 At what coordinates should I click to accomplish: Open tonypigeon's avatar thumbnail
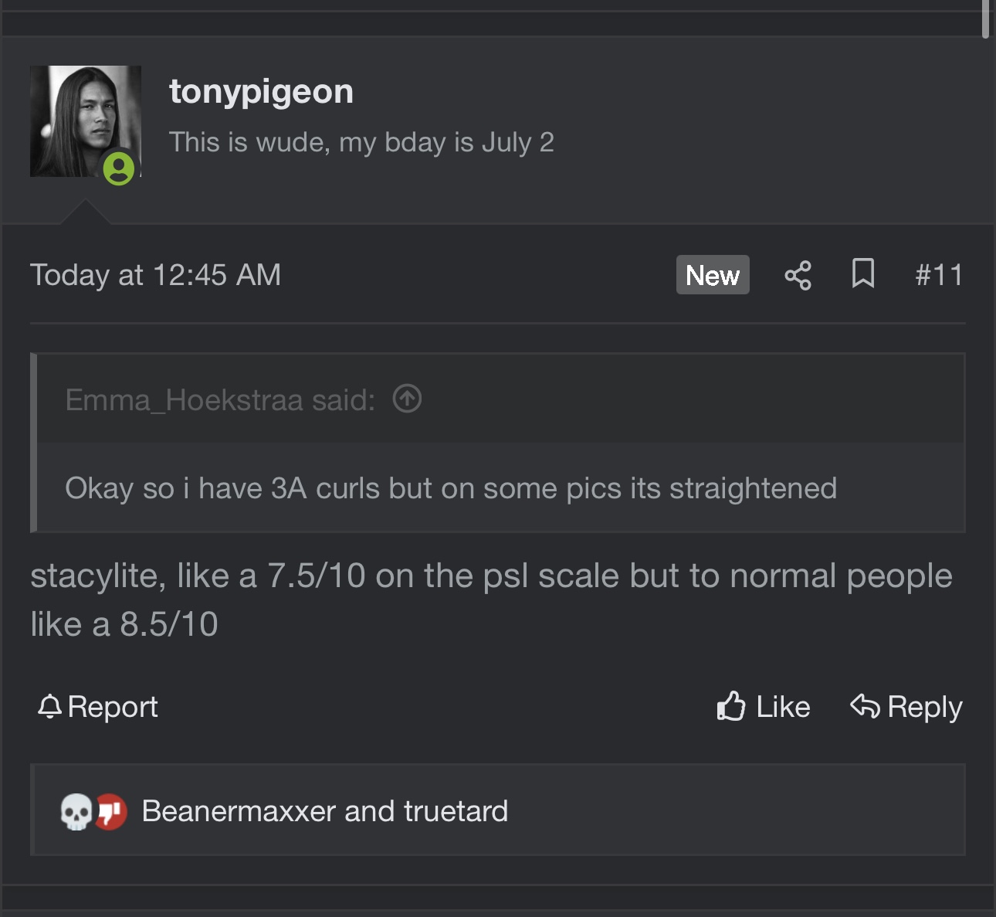click(86, 121)
